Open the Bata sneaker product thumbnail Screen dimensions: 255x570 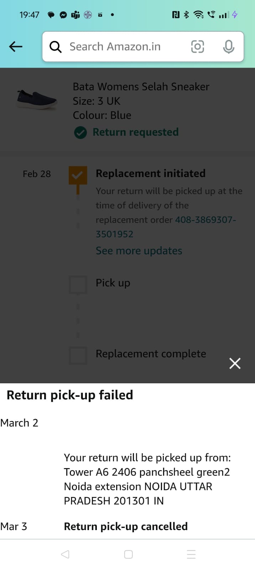[37, 99]
